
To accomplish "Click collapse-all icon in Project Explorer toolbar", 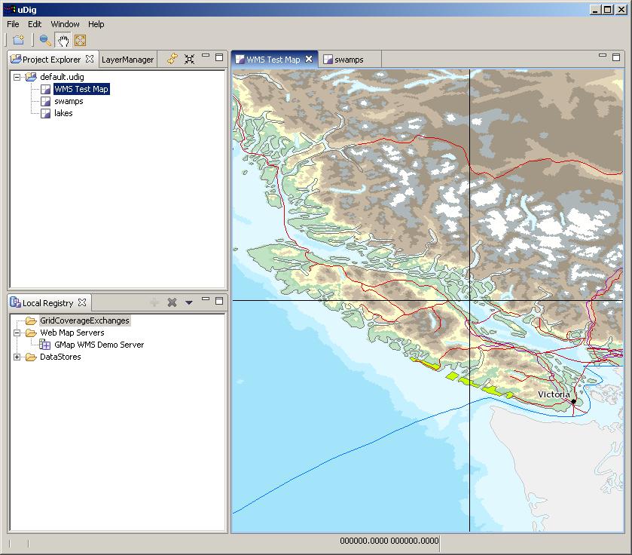I will (x=189, y=59).
